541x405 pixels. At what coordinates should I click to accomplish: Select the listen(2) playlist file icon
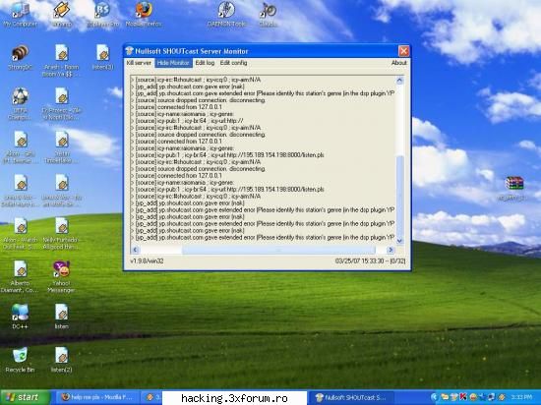[x=61, y=360]
